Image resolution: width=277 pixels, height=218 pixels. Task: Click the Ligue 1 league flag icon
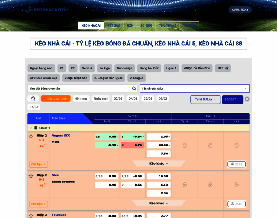click(x=35, y=128)
